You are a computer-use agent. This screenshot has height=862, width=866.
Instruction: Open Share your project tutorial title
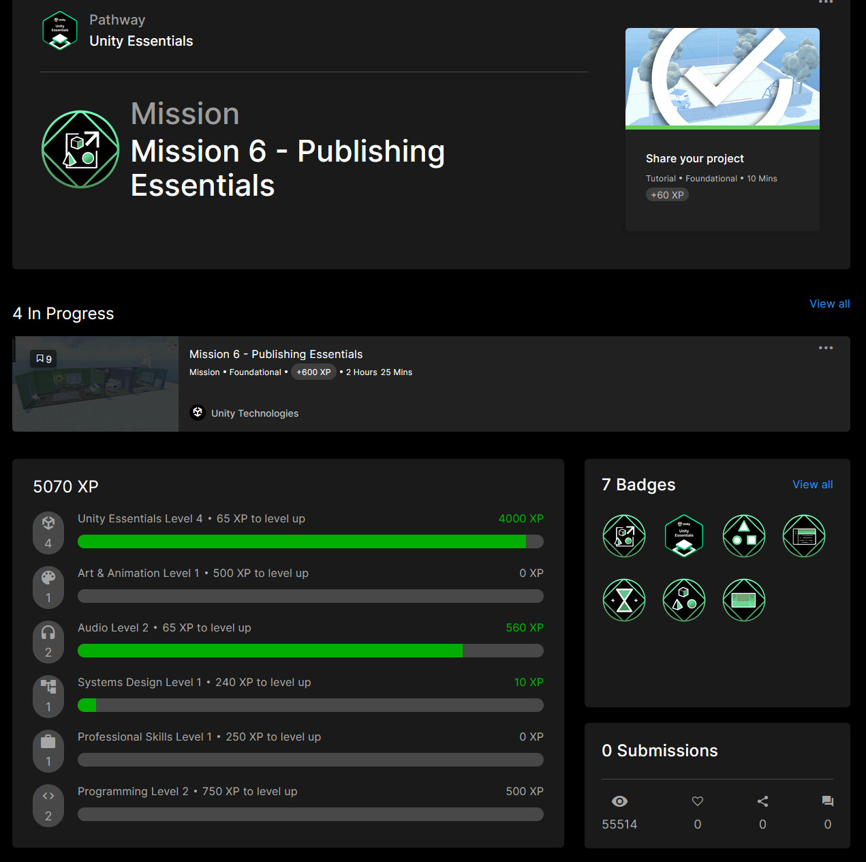(694, 158)
